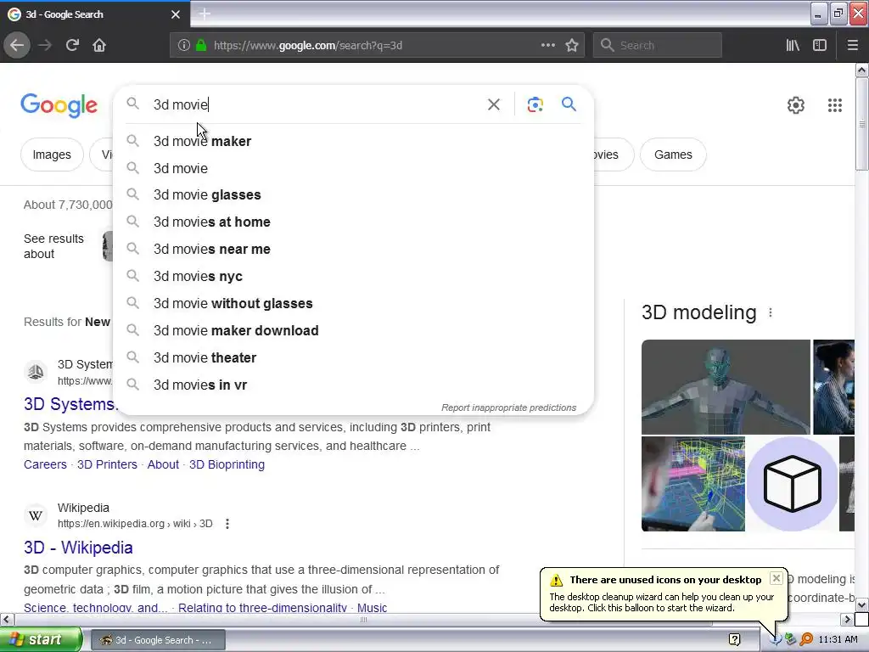Click the Firefox back button
Viewport: 869px width, 652px height.
17,45
